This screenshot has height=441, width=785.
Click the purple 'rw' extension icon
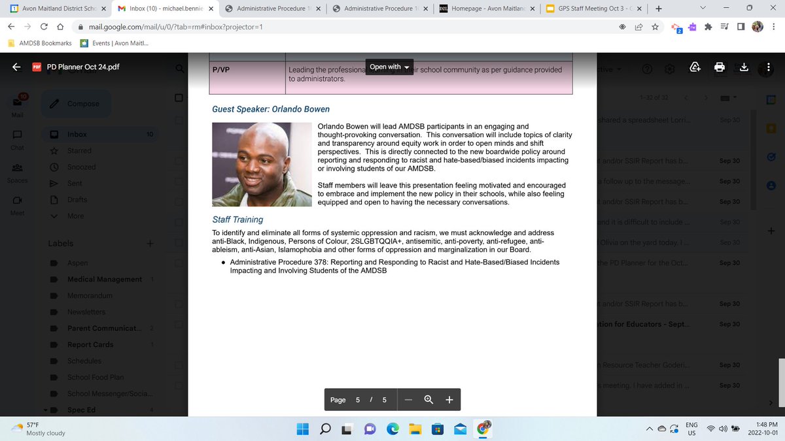point(692,27)
